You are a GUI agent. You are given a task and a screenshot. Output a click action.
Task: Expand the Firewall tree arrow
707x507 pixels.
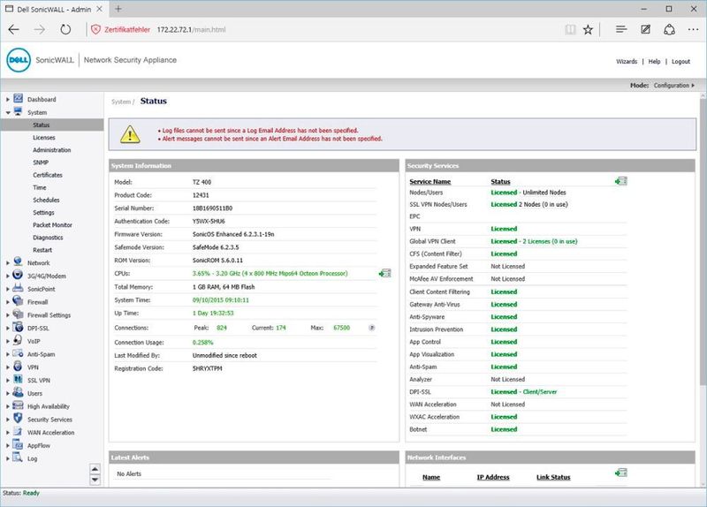(8, 302)
